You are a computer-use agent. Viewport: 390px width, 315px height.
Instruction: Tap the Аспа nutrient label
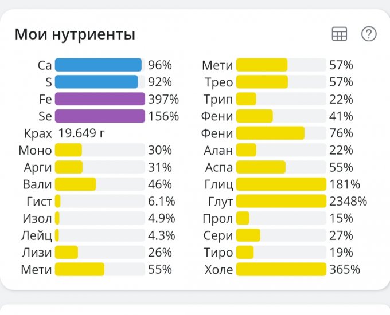219,167
